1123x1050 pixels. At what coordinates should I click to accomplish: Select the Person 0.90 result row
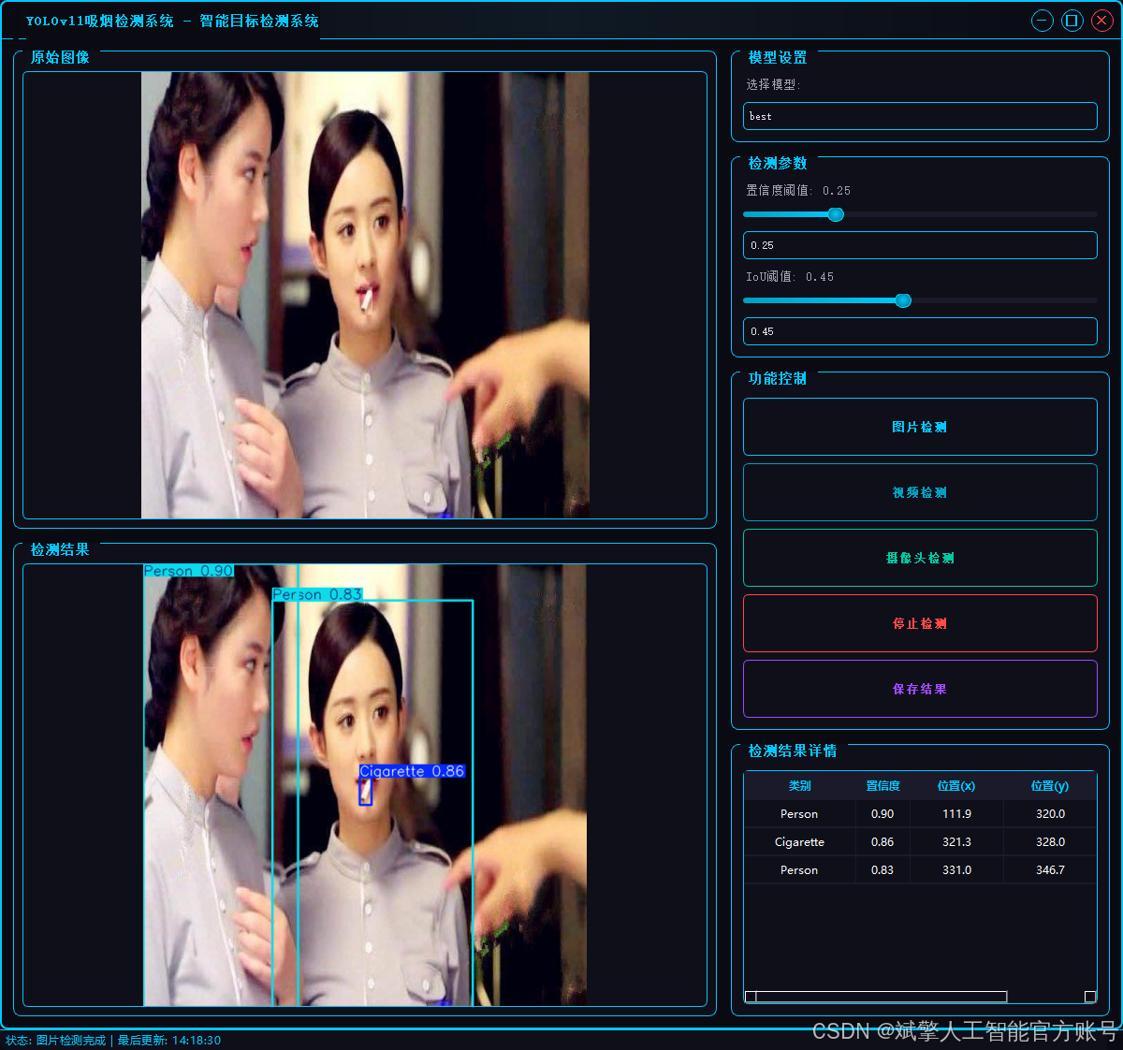(800, 813)
